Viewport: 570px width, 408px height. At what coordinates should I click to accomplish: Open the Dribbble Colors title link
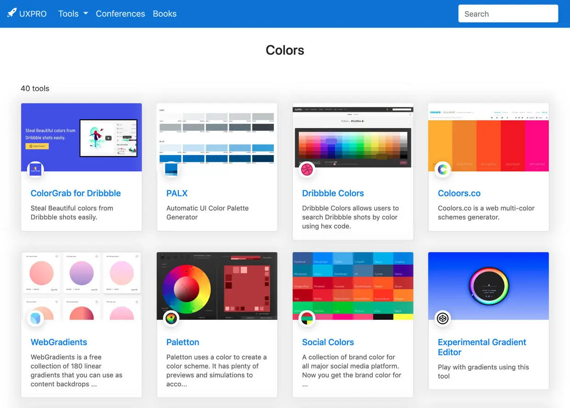coord(333,193)
